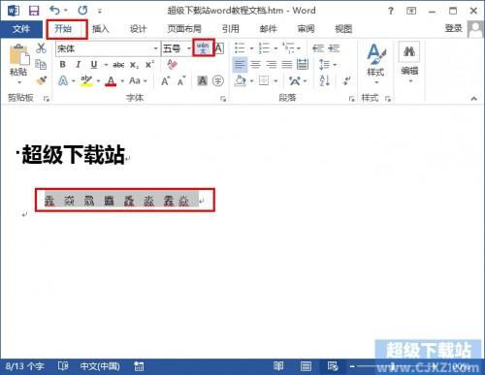Expand the Numbering list dropdown arrow
The width and height of the screenshot is (485, 375).
tap(275, 48)
